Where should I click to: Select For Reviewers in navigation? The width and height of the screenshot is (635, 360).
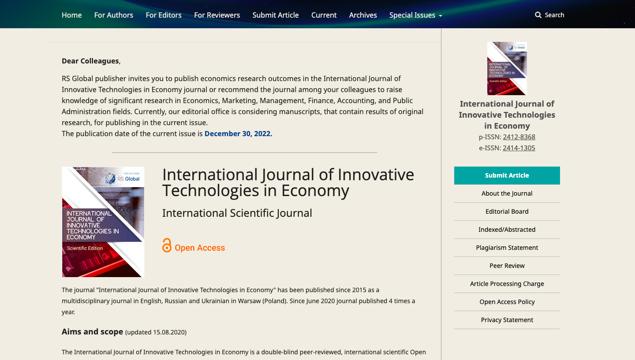click(217, 15)
